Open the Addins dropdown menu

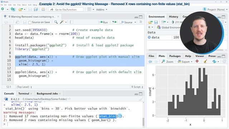pyautogui.click(x=102, y=10)
